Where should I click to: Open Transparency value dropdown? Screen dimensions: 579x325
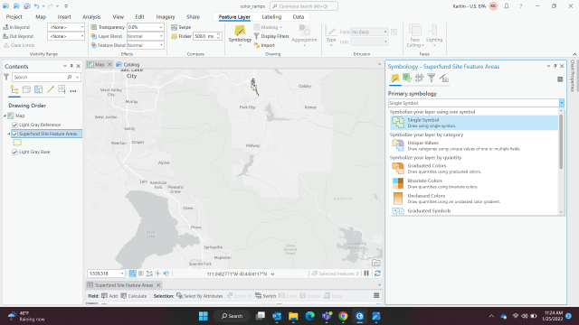click(x=161, y=27)
